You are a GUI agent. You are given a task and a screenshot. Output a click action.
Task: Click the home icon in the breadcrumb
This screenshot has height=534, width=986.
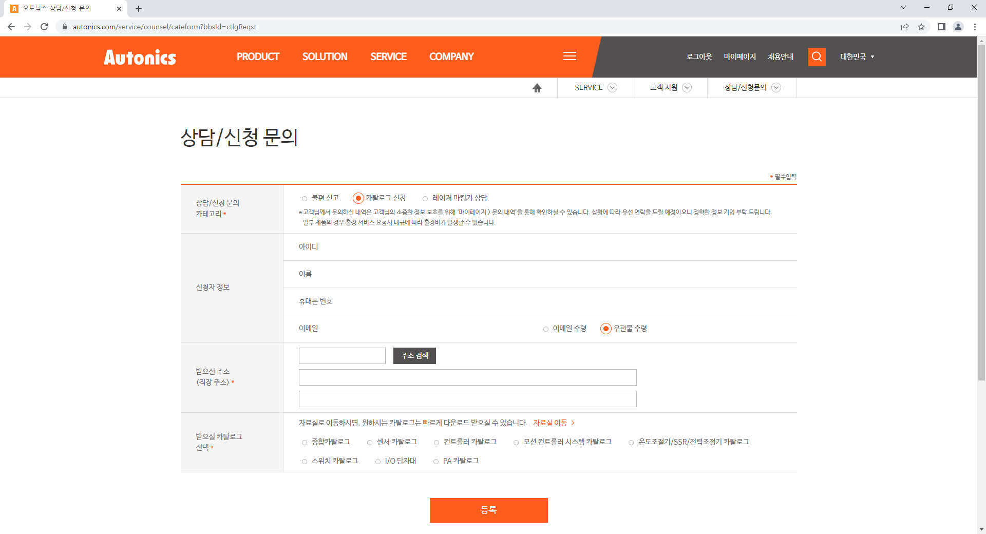[537, 87]
